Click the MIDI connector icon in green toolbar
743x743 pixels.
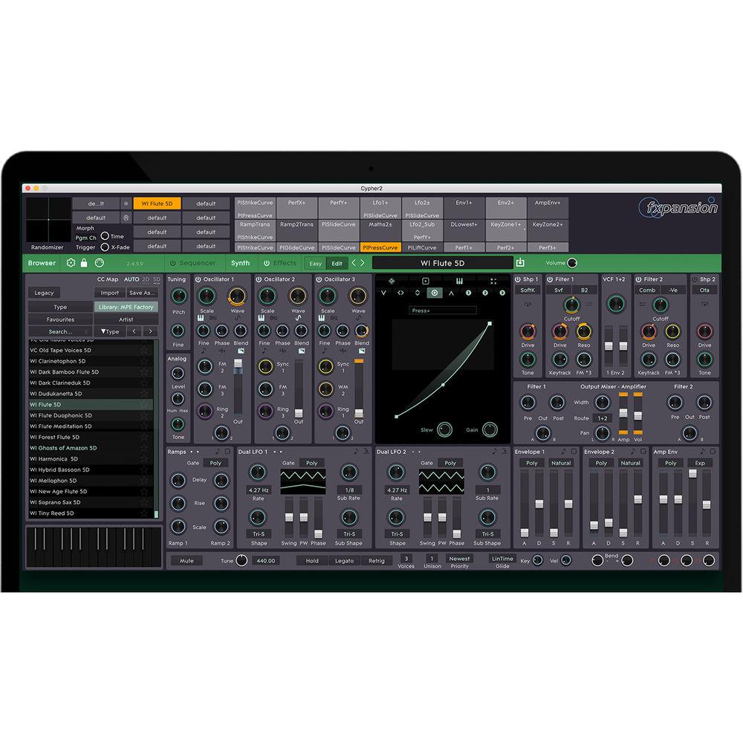click(x=99, y=263)
